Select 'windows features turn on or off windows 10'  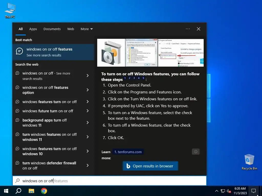point(49,151)
